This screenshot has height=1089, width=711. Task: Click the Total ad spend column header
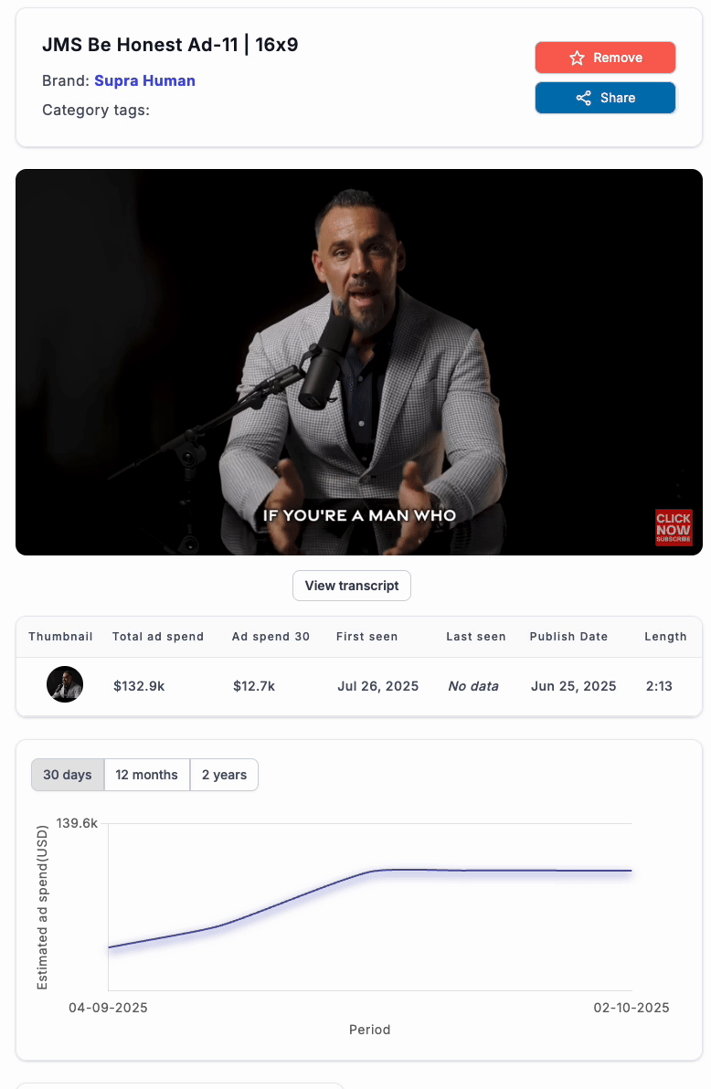pos(158,637)
